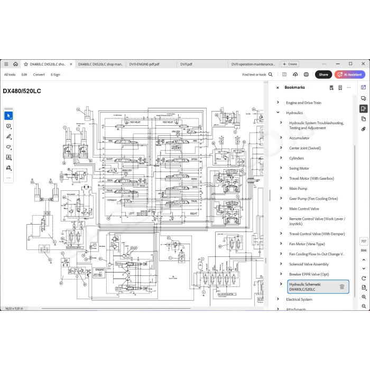This screenshot has width=370, height=370.
Task: Print the document
Action: coord(306,75)
